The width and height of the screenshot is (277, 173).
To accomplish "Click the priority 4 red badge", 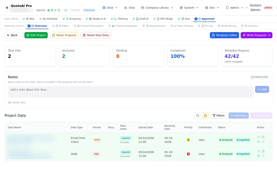I will coord(188,154).
